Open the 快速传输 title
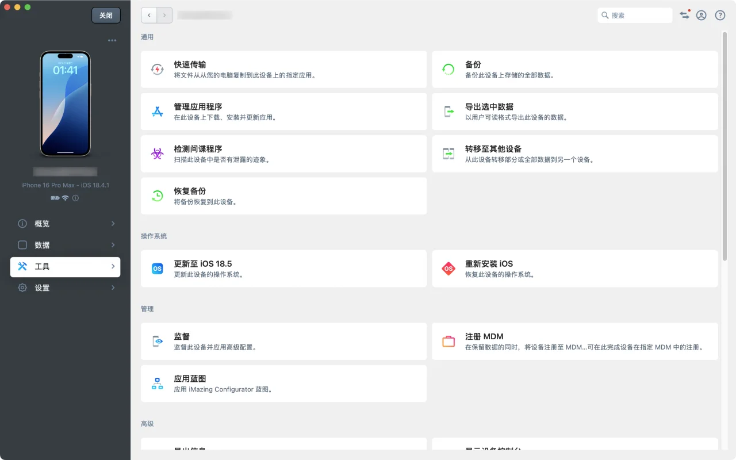This screenshot has height=460, width=736. pos(190,64)
